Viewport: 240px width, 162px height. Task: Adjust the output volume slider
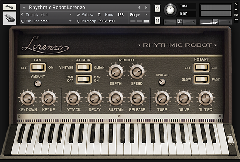[x=215, y=22]
